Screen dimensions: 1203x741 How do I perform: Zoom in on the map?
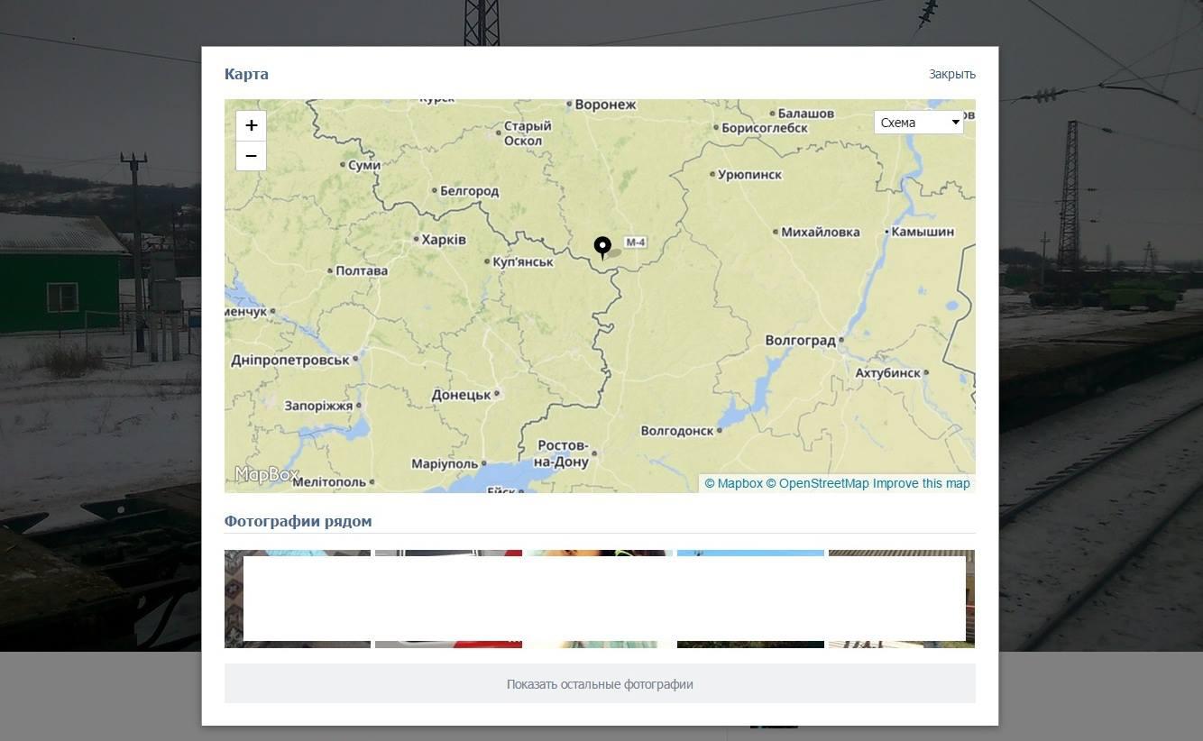(x=251, y=125)
